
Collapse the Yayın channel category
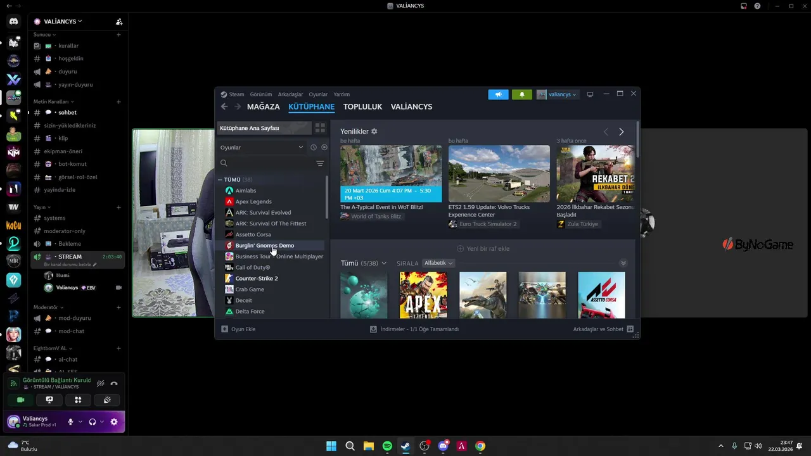pyautogui.click(x=42, y=207)
